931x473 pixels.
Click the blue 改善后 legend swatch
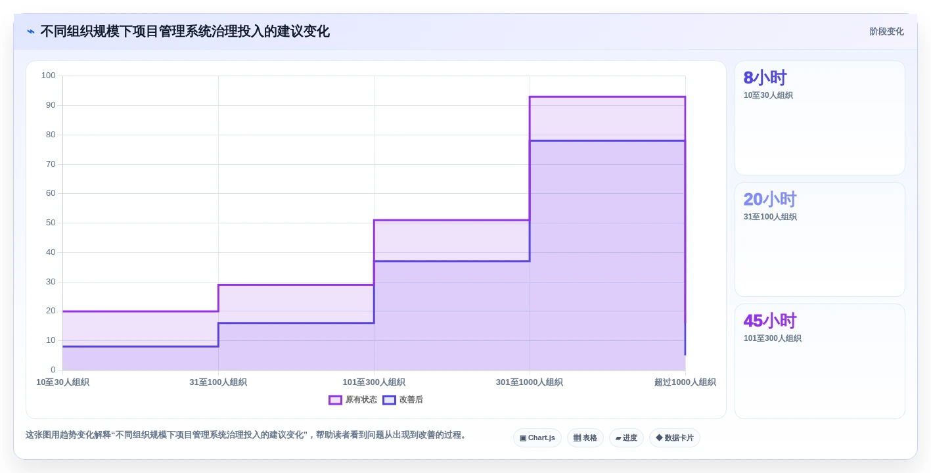click(x=389, y=399)
